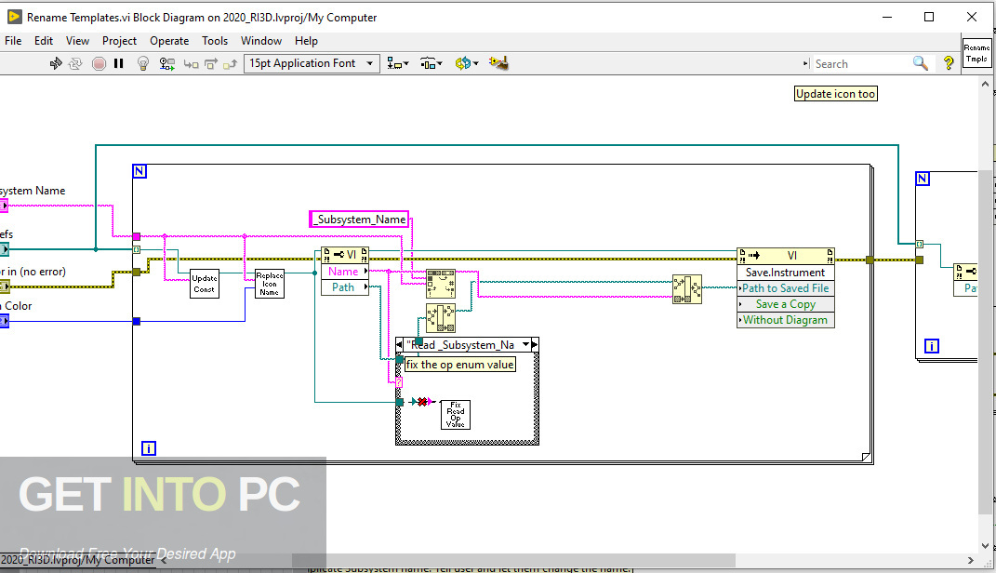996x573 pixels.
Task: Click the Step Into toolbar icon
Action: tap(192, 63)
